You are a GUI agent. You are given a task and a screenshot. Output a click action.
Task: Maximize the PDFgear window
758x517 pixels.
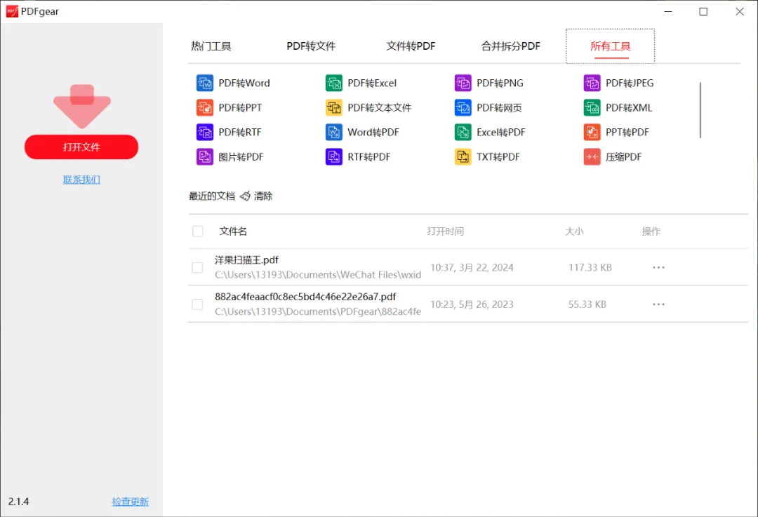[703, 11]
